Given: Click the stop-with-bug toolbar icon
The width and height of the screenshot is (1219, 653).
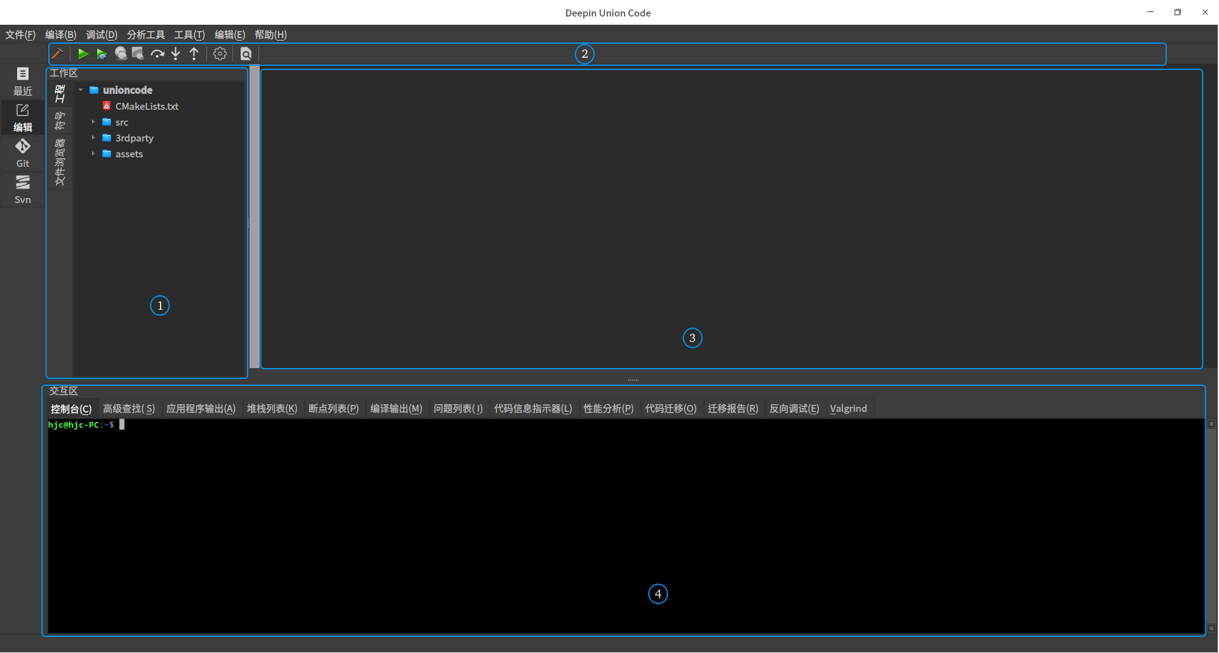Looking at the screenshot, I should pos(138,54).
